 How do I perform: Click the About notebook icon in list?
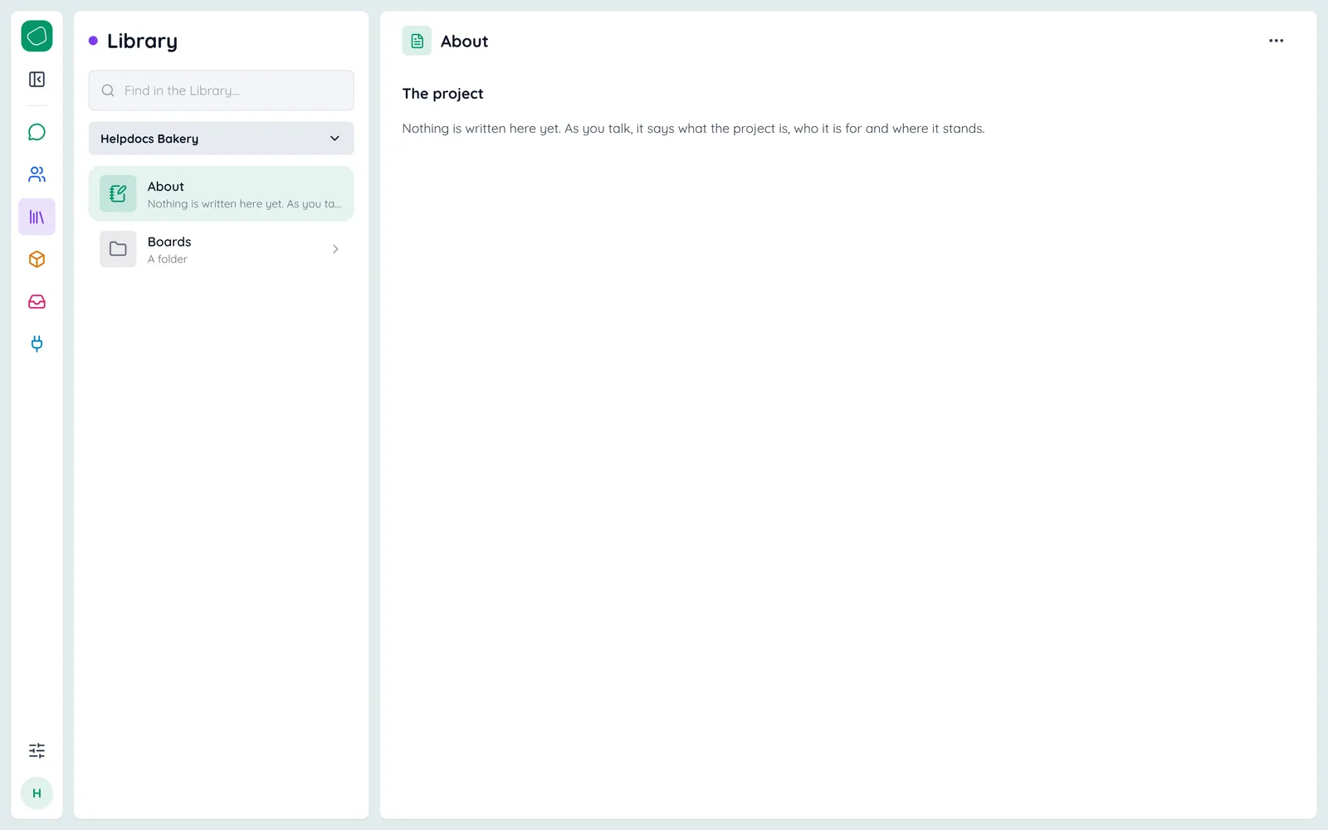point(118,193)
